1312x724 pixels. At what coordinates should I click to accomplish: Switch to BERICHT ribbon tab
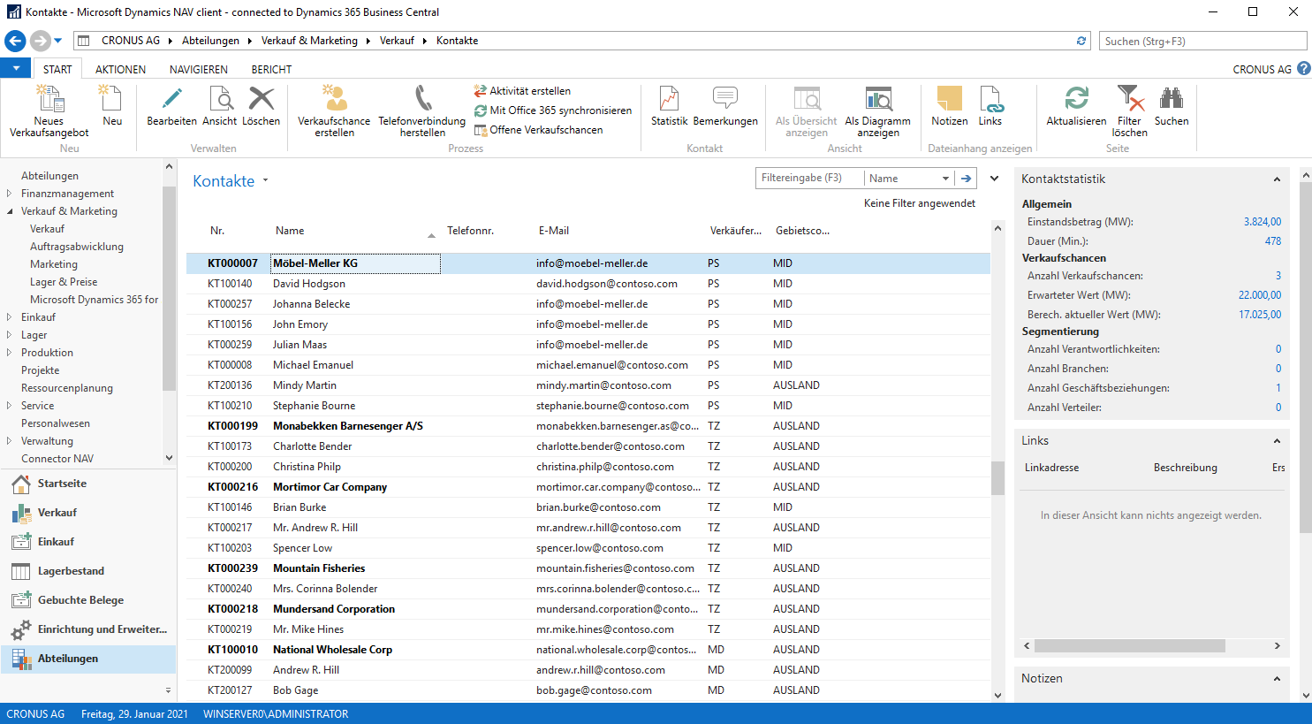tap(271, 69)
